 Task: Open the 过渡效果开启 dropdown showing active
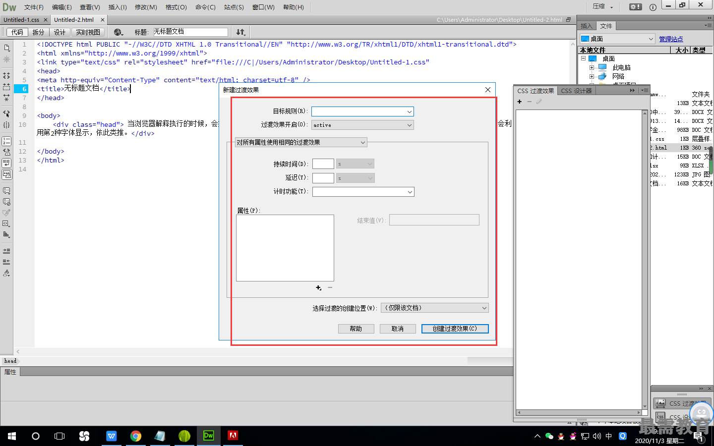click(x=362, y=125)
